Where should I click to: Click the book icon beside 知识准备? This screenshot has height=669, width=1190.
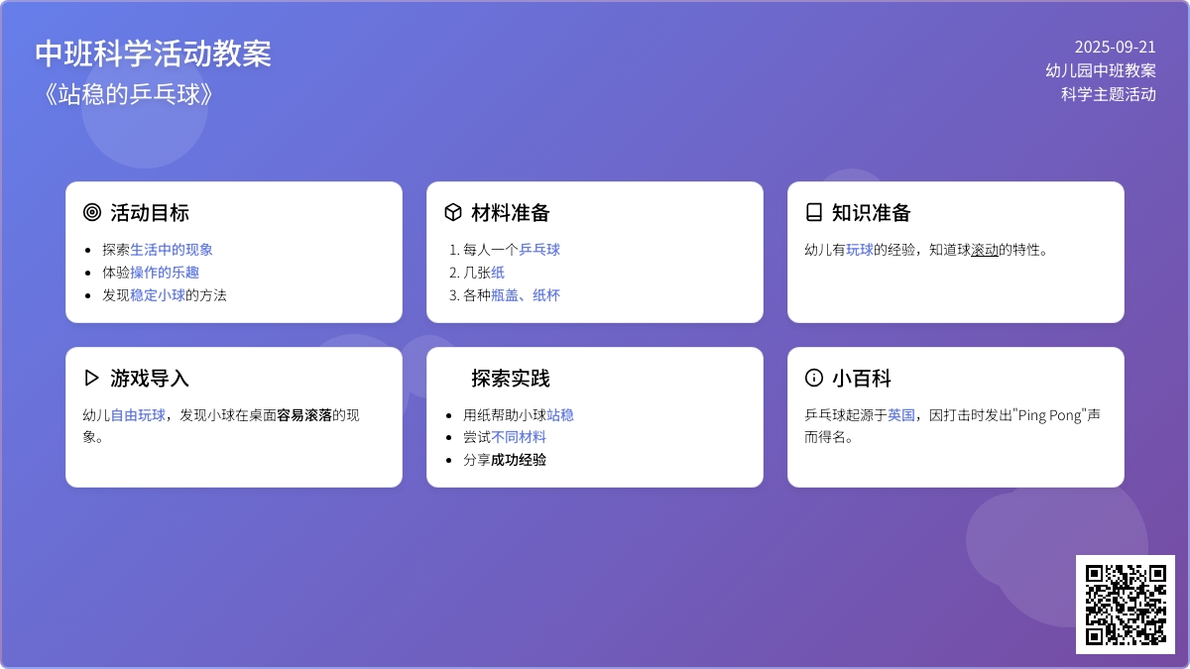pyautogui.click(x=814, y=212)
